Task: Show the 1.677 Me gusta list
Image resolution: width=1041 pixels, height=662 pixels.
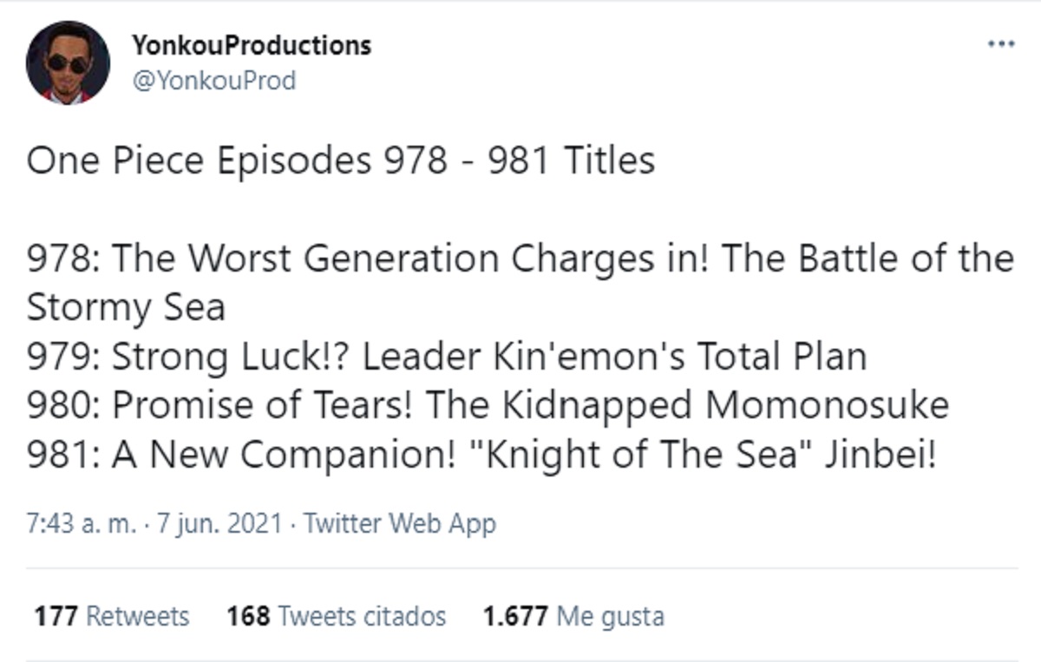Action: coord(573,616)
